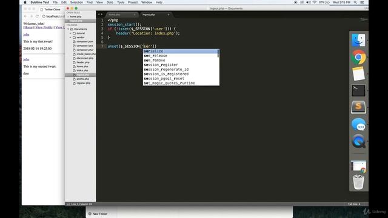Open the Sublime Text application menu
The image size is (388, 218).
pyautogui.click(x=40, y=2)
